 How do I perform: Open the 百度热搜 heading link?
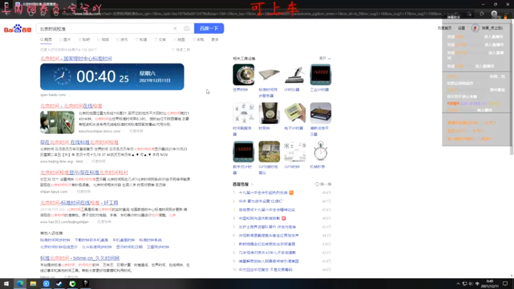243,184
